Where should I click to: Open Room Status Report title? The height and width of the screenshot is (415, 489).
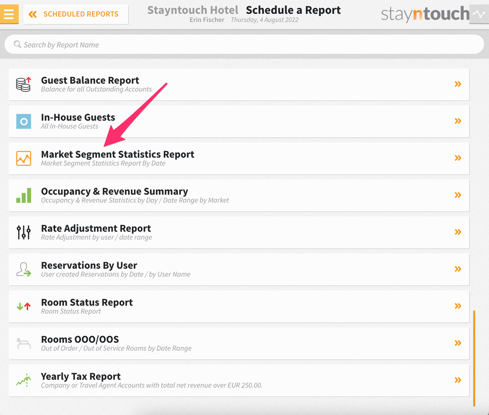click(87, 302)
